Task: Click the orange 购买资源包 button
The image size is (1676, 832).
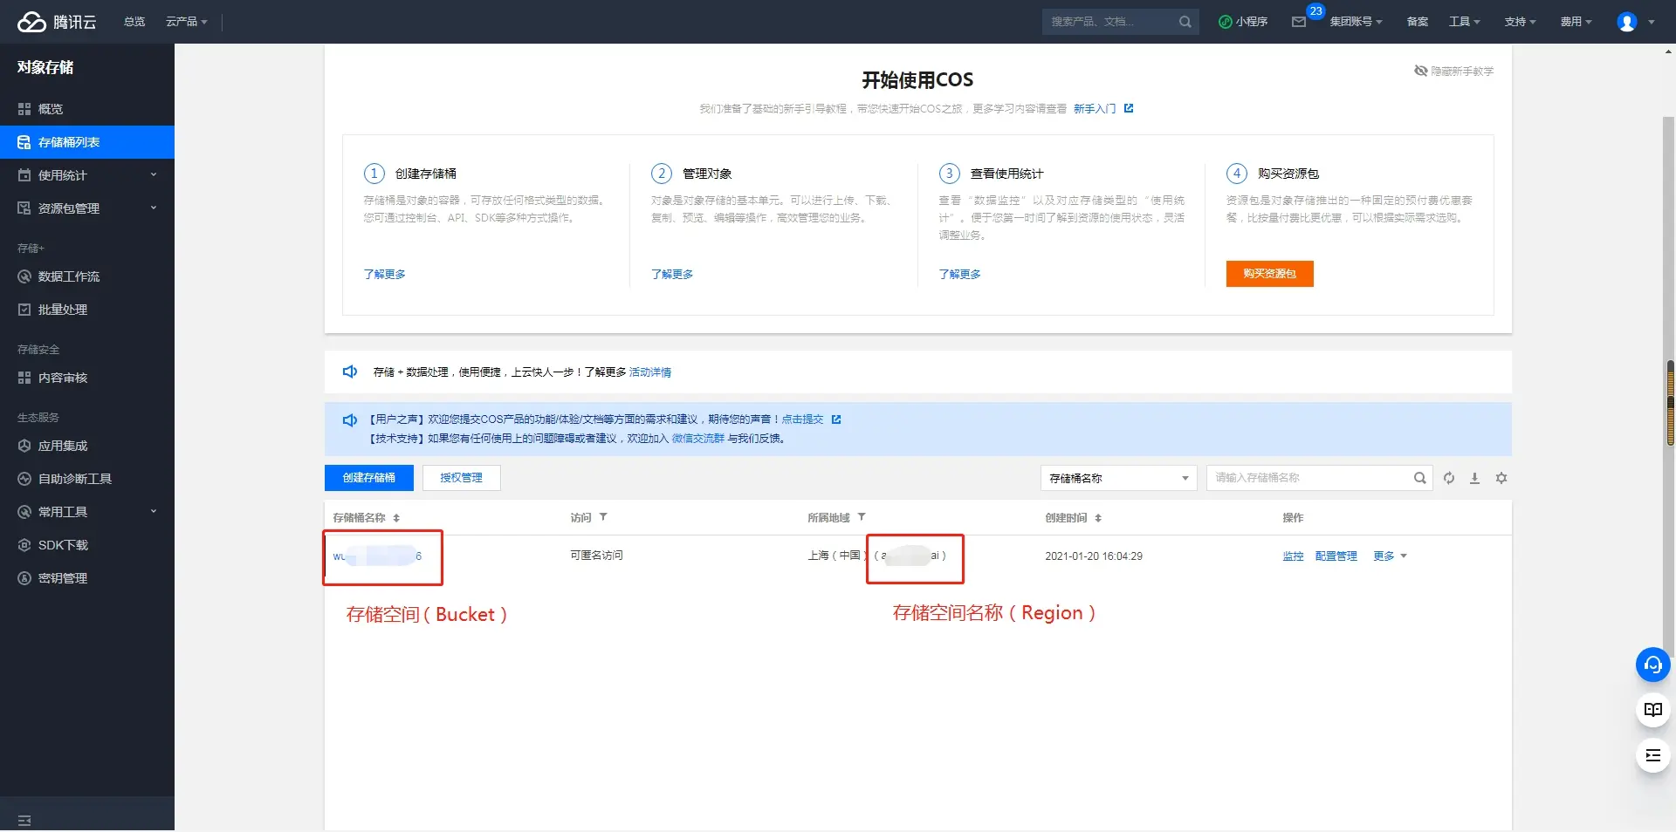Action: 1269,274
